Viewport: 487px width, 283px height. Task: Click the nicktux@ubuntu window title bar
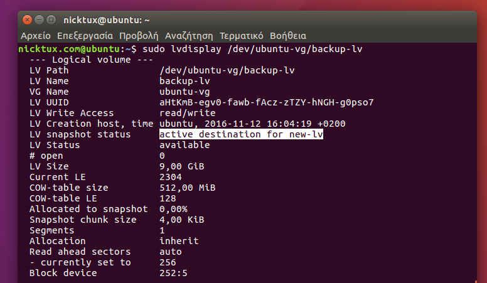pos(251,20)
